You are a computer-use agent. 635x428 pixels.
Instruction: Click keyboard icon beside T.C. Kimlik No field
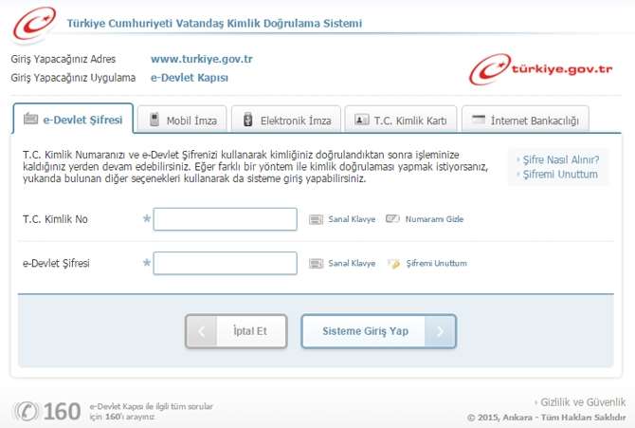click(x=316, y=219)
